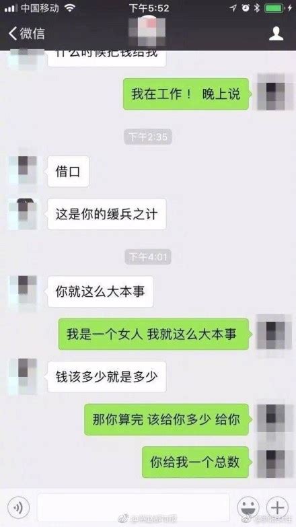
Task: Tap the 你给我一个总数 message bubble
Action: click(x=197, y=462)
